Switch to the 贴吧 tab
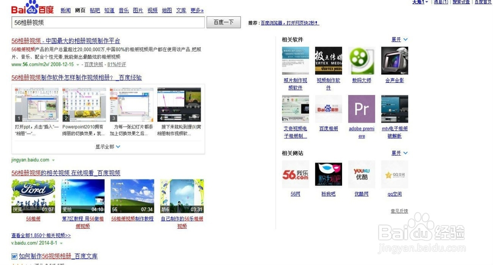This screenshot has height=265, width=493. (x=95, y=10)
